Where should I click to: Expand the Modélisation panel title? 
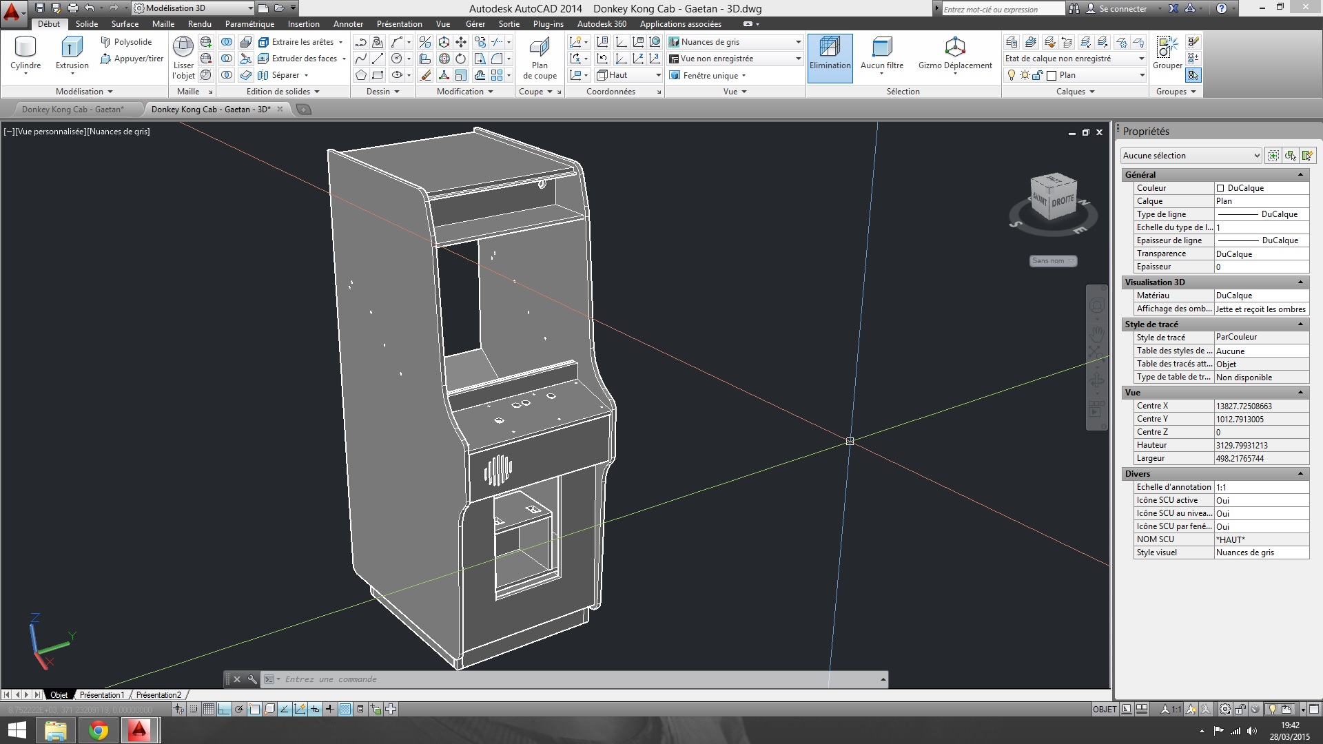pyautogui.click(x=84, y=92)
